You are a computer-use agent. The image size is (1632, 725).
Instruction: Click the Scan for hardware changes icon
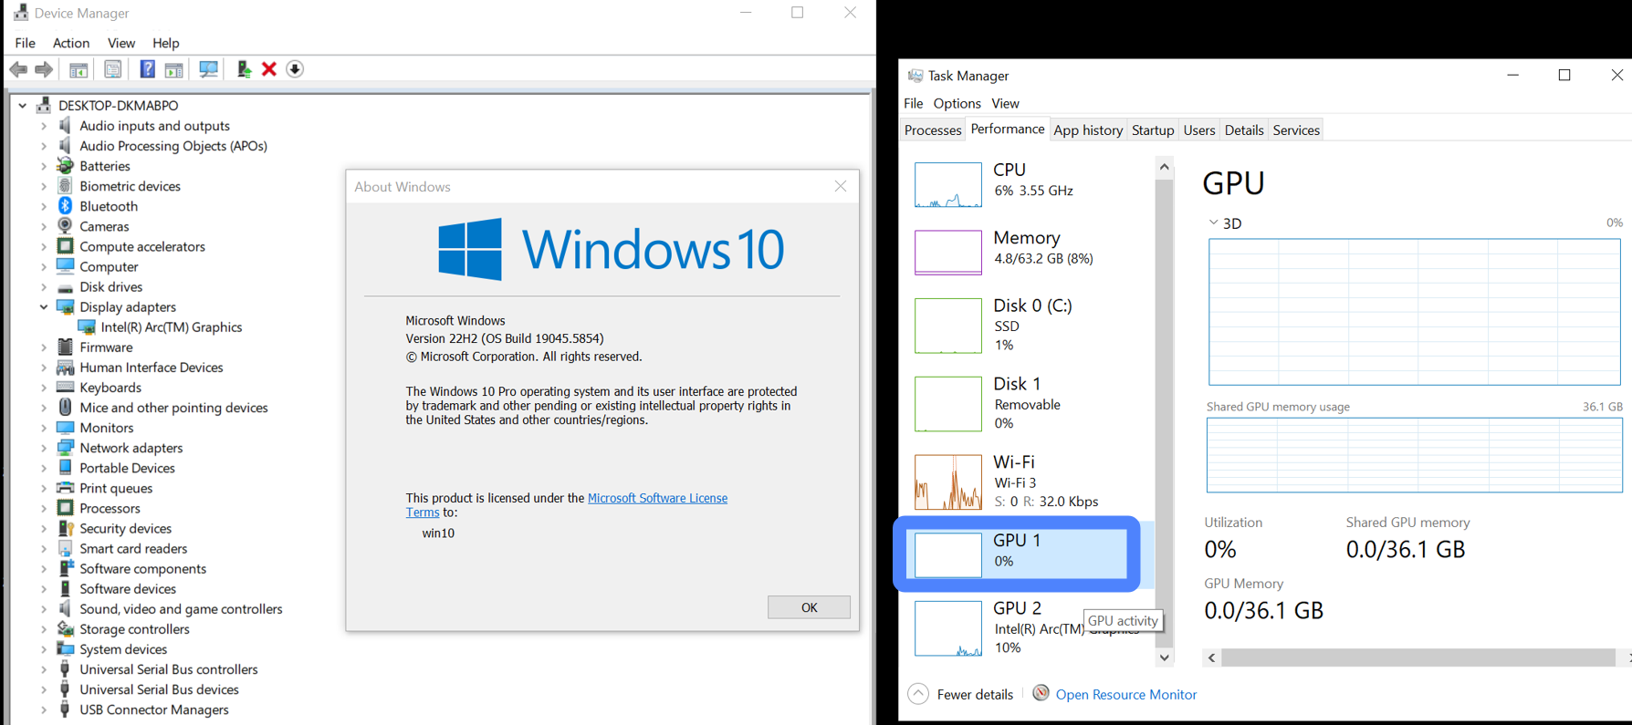point(208,69)
